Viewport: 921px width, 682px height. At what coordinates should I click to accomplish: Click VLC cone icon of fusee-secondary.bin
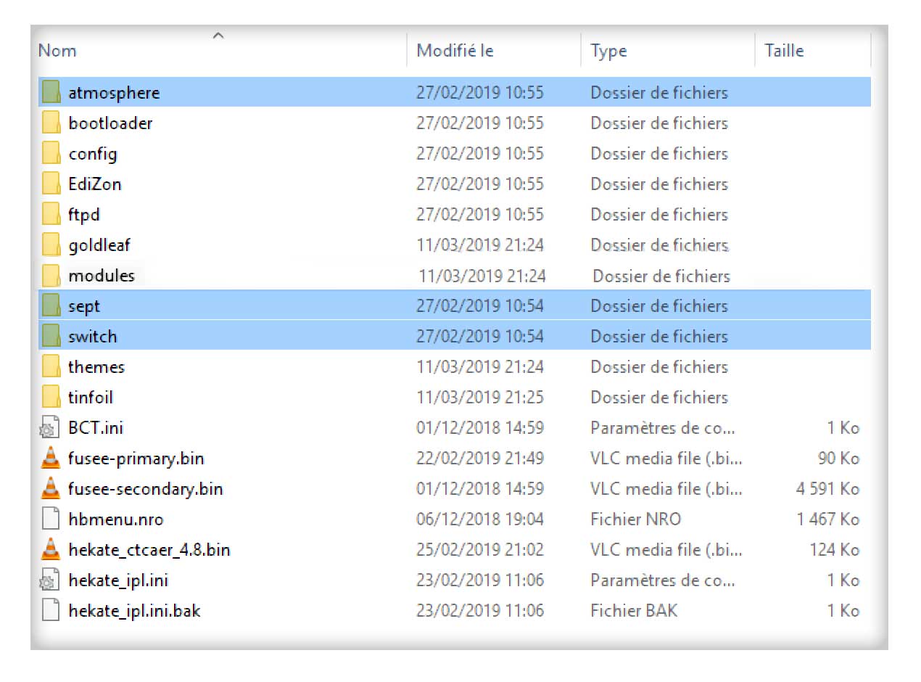[50, 488]
